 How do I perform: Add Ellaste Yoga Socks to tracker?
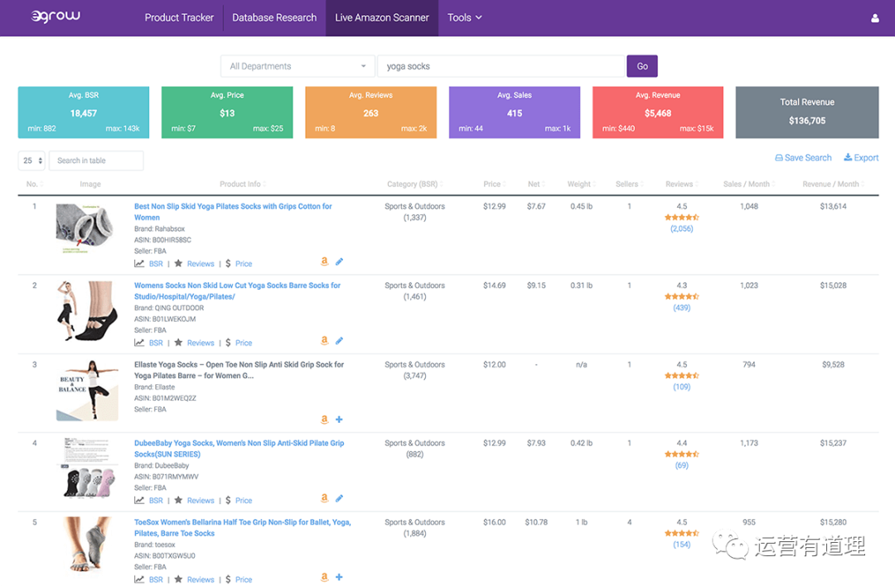[x=339, y=420]
